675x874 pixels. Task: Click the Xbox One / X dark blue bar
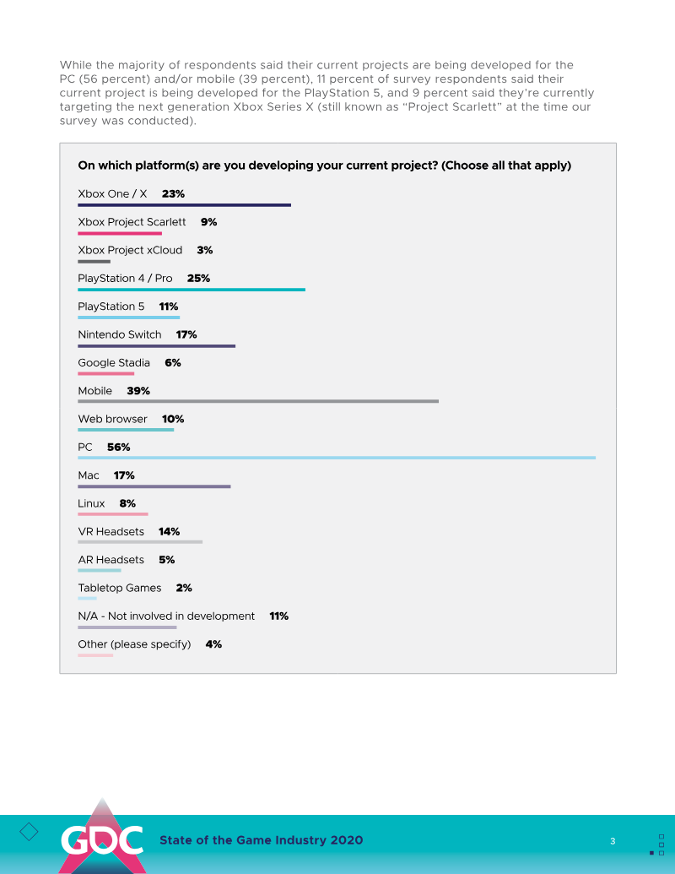pos(184,205)
